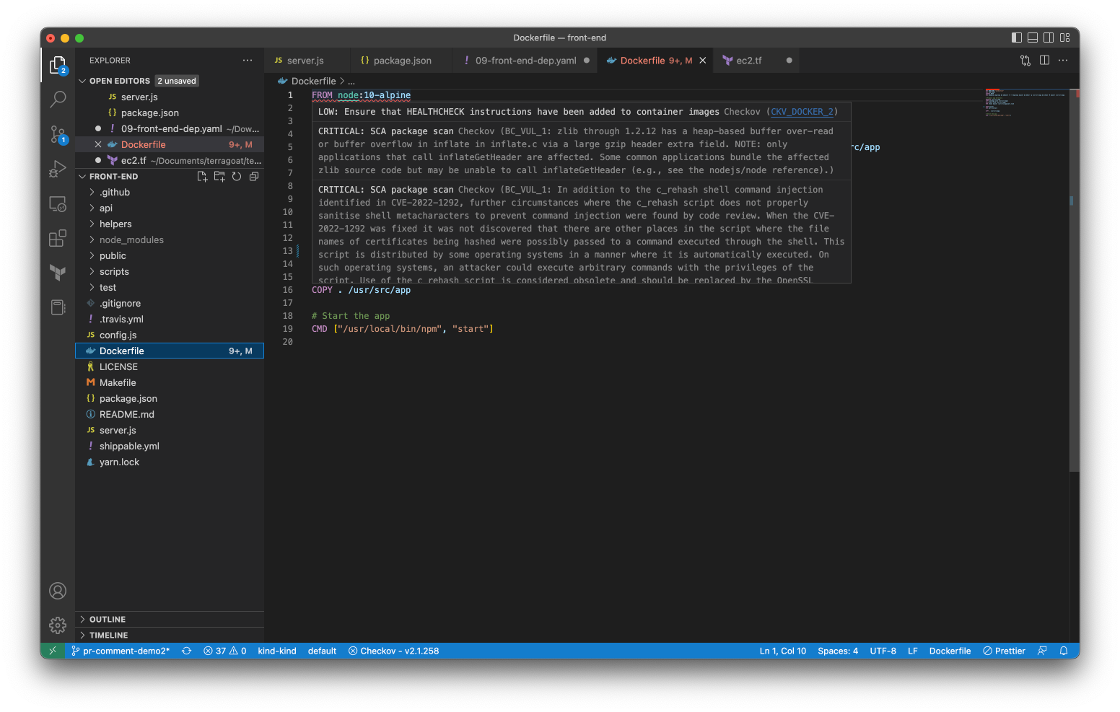Image resolution: width=1120 pixels, height=712 pixels.
Task: Switch to the package.json tab
Action: 402,61
